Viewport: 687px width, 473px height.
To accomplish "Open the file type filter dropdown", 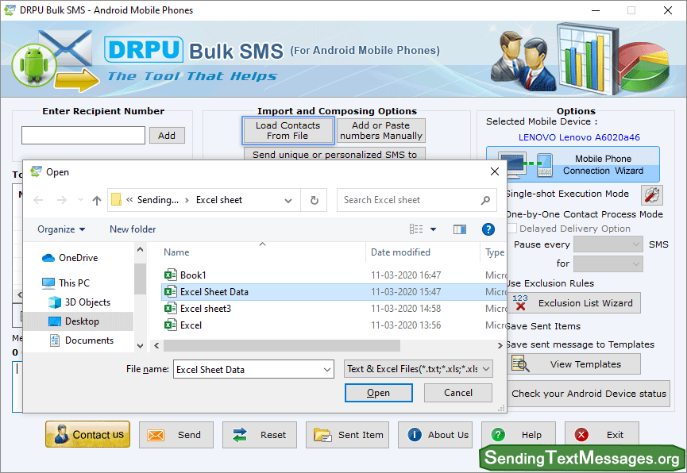I will [419, 369].
